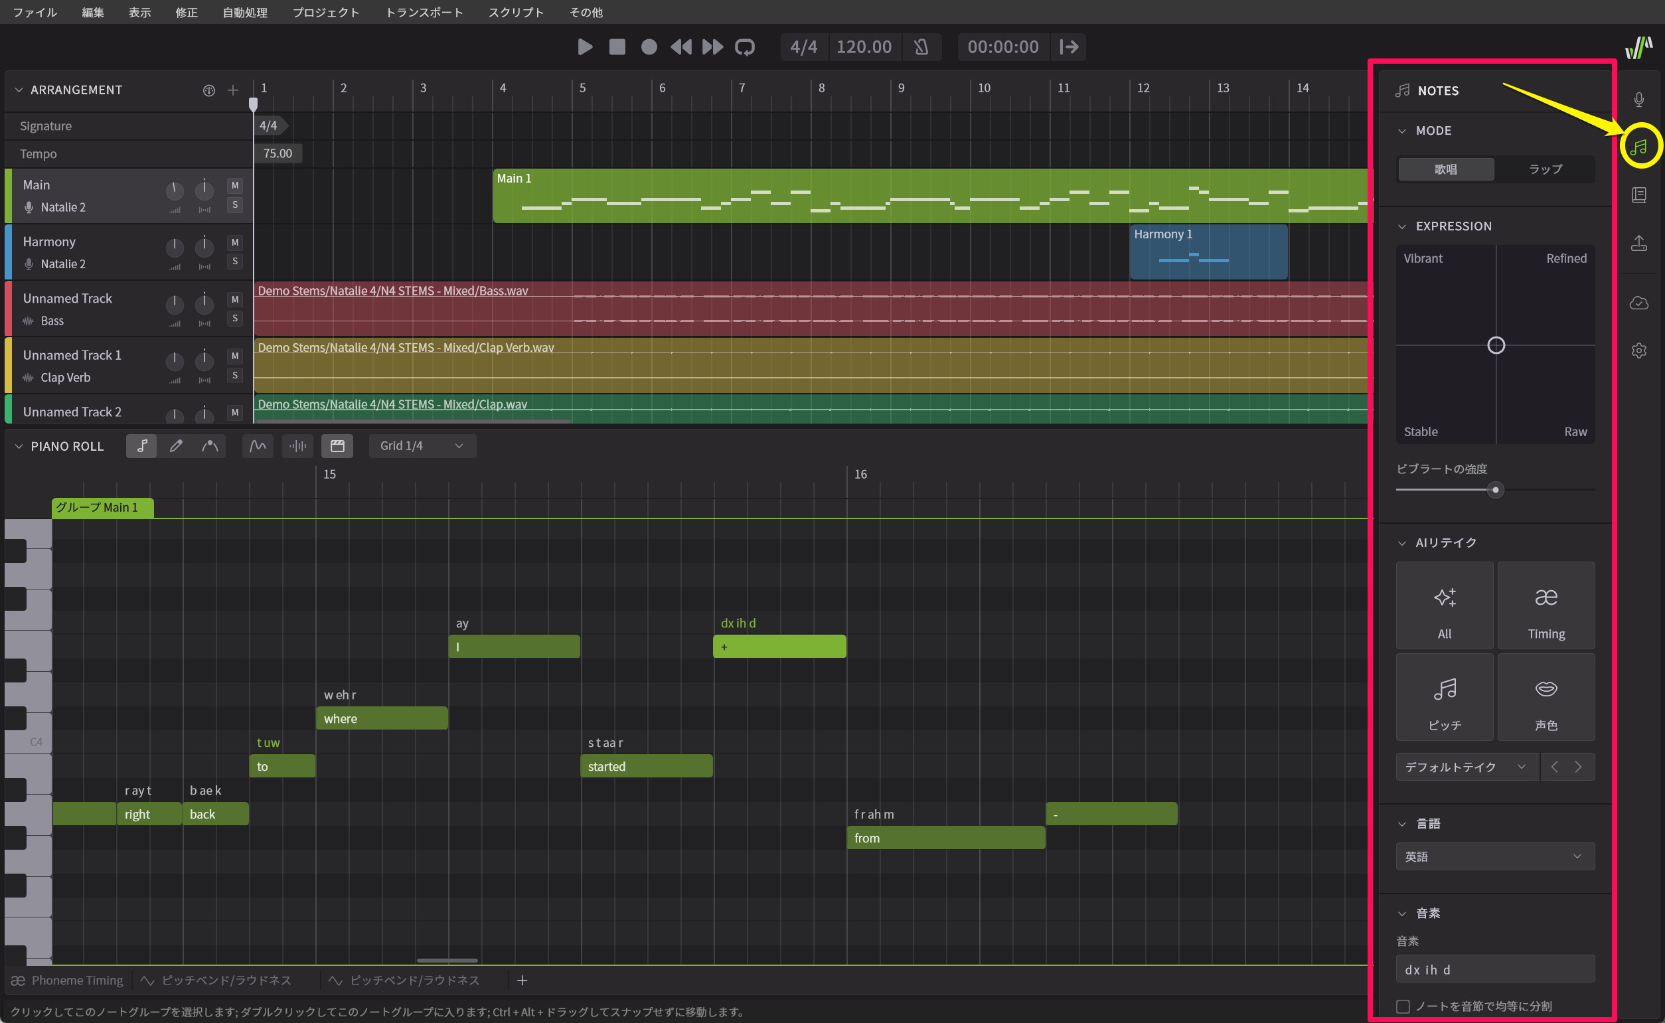Select 歌唱 singing mode
The height and width of the screenshot is (1023, 1665).
(1446, 169)
